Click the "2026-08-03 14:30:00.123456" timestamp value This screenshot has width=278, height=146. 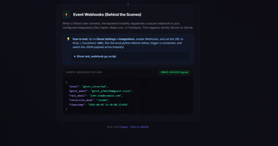108,105
